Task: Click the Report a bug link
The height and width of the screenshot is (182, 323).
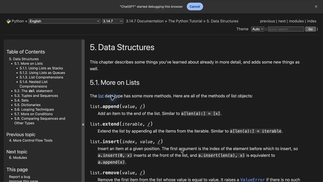Action: click(20, 177)
